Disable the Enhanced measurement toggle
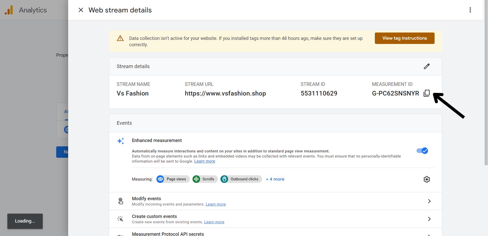Screen dimensions: 488x236 click(422, 151)
